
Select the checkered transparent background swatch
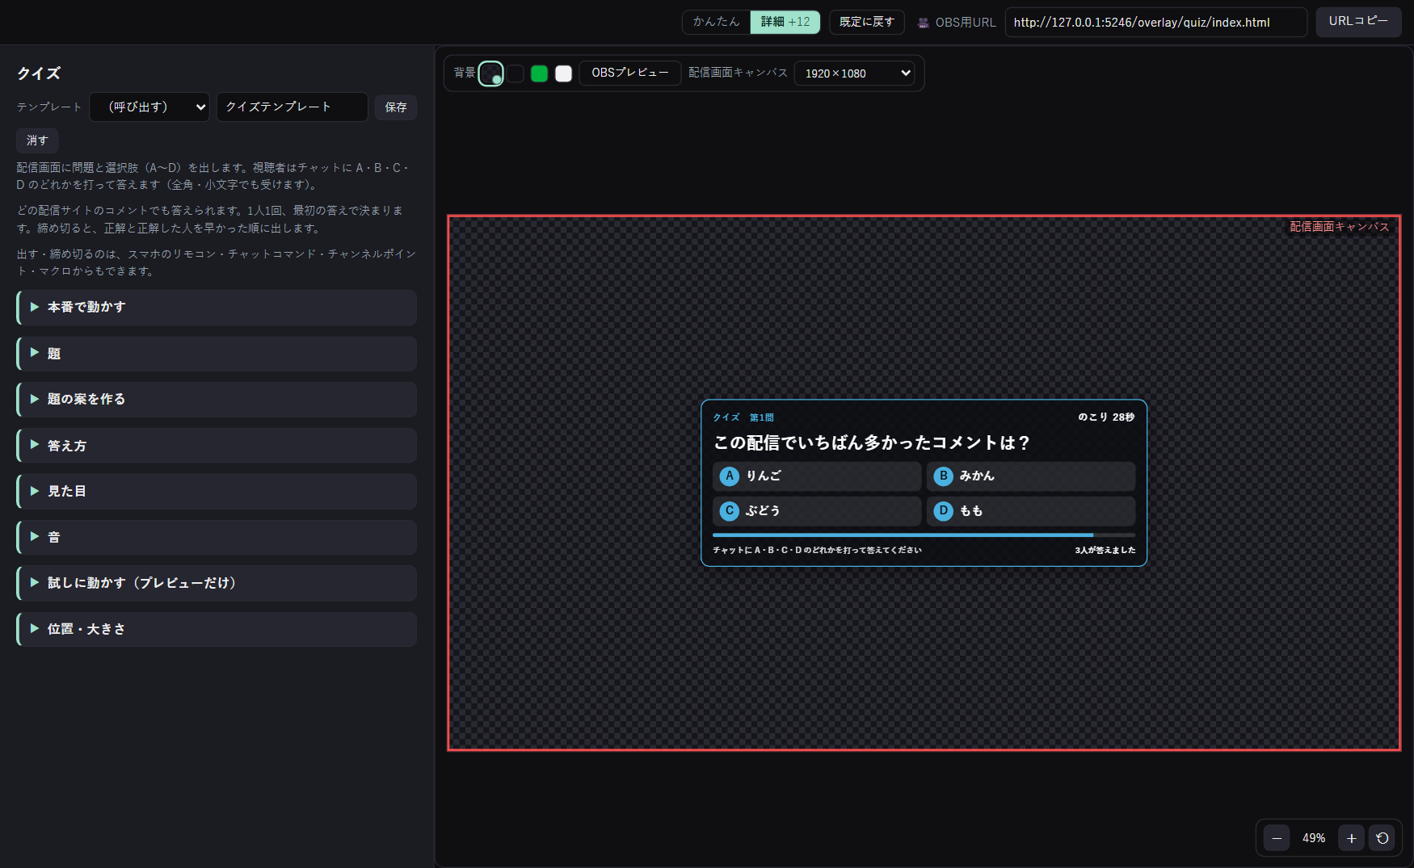click(x=490, y=73)
